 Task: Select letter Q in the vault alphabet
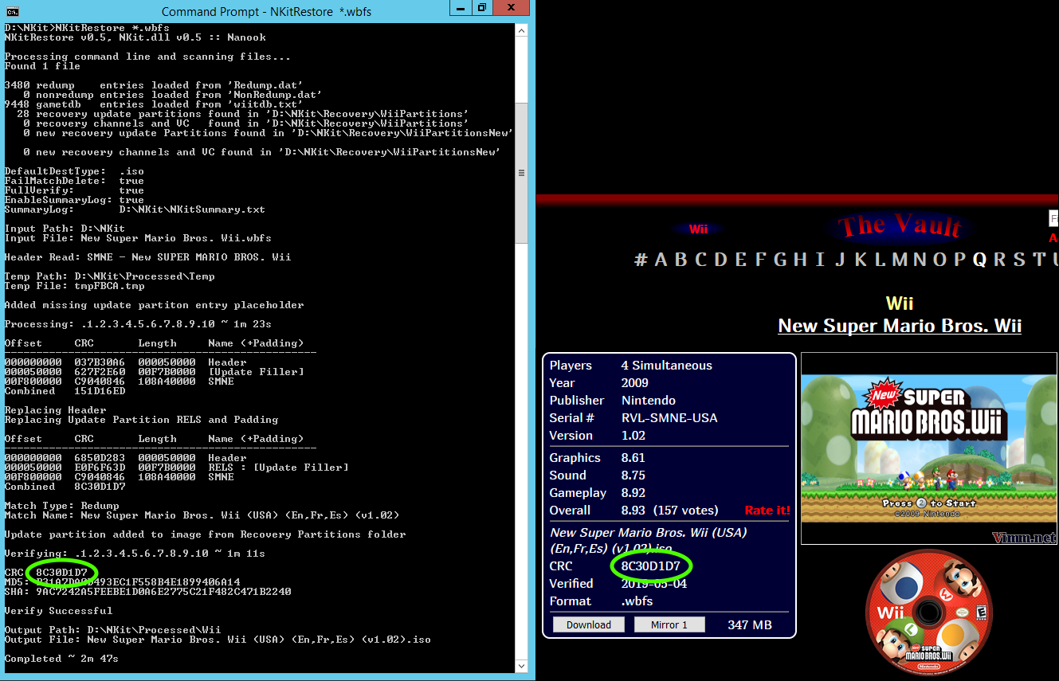pos(979,260)
